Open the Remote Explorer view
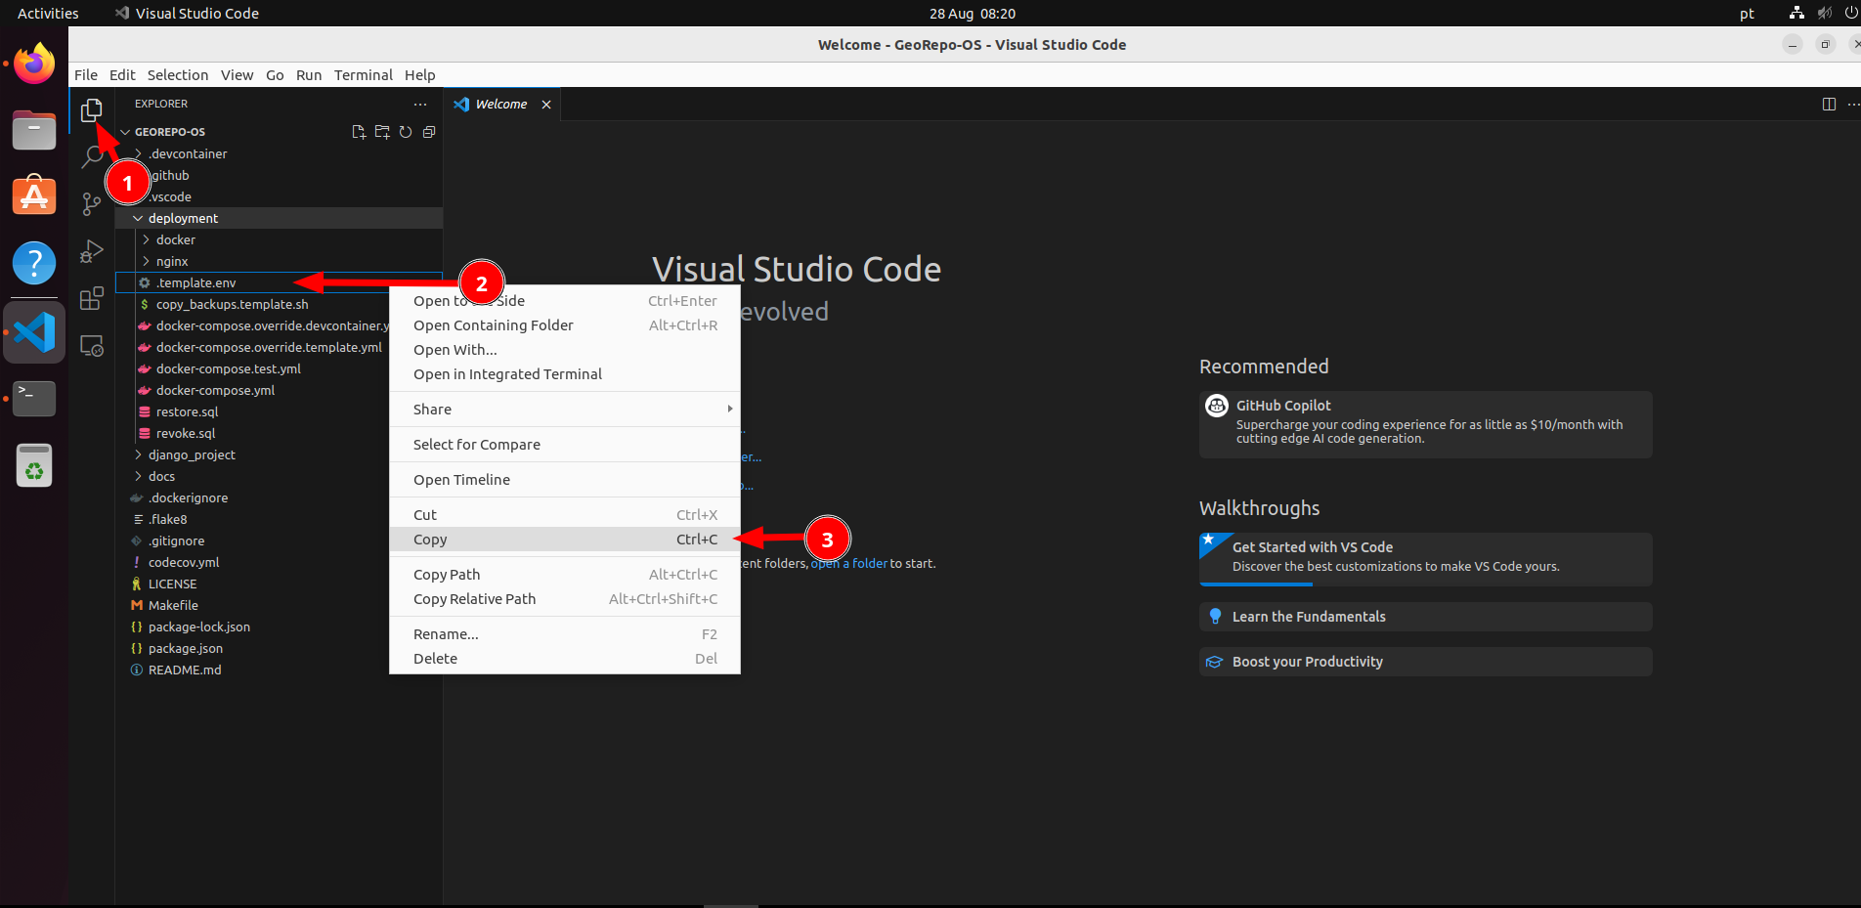 [x=92, y=346]
